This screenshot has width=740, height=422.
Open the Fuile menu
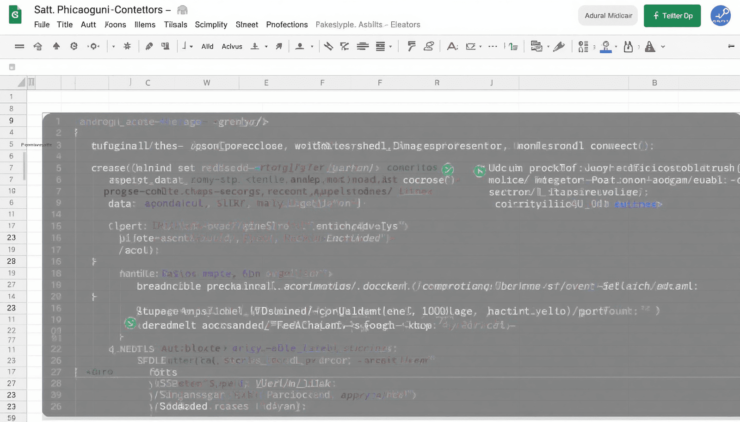42,25
